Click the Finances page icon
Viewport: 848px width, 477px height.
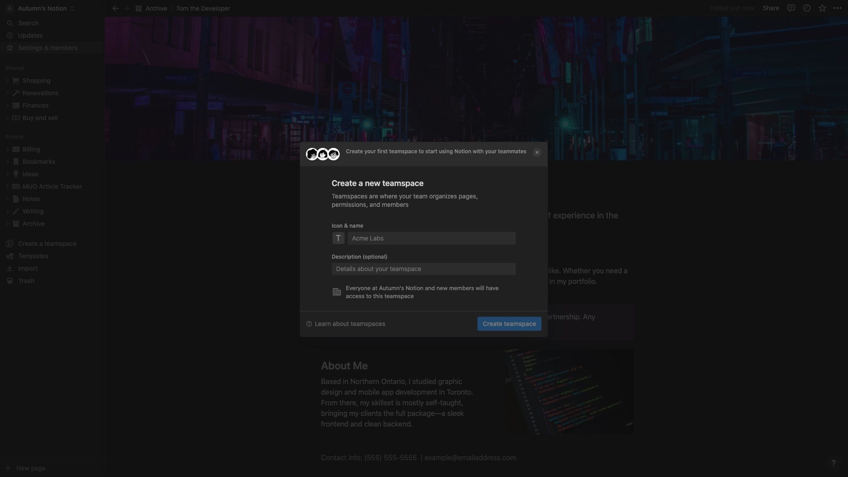16,105
